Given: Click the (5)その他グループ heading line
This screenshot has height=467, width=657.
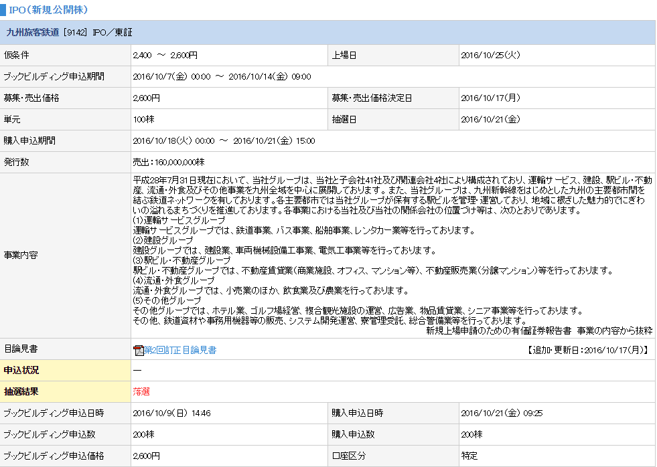Looking at the screenshot, I should (x=167, y=300).
